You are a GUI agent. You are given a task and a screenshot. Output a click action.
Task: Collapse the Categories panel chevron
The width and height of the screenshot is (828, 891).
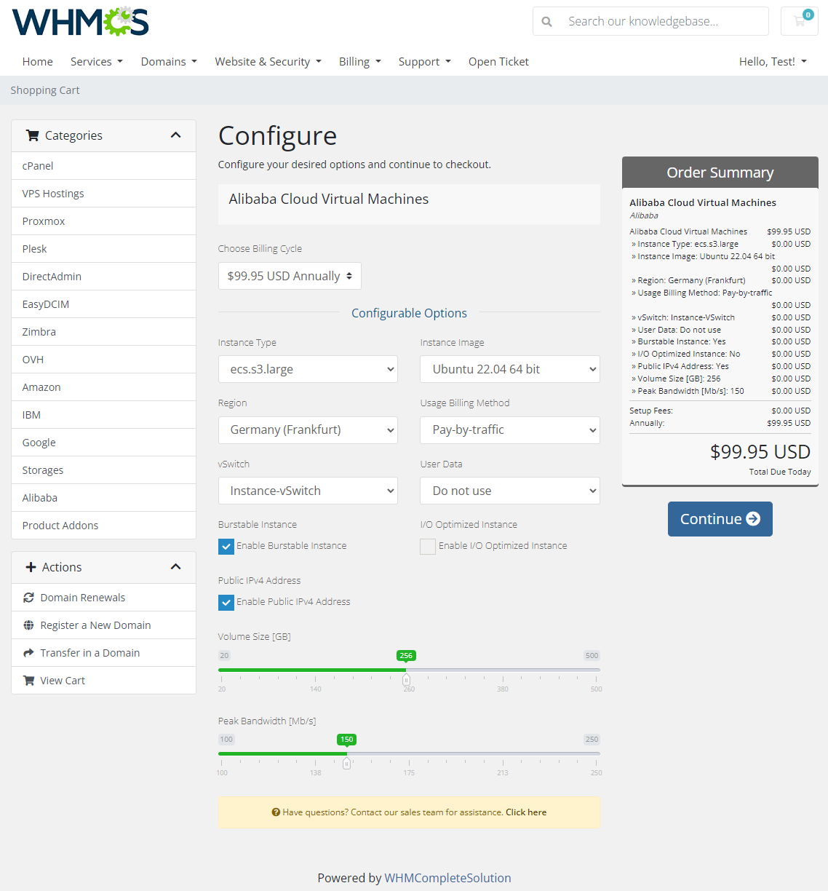coord(175,135)
